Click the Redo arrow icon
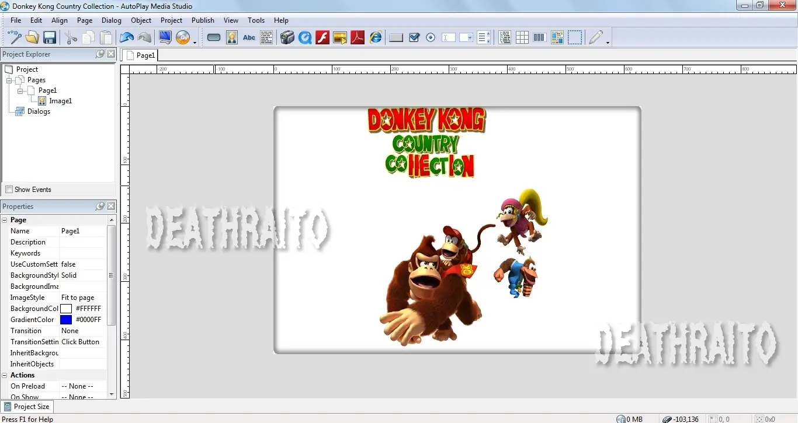The width and height of the screenshot is (798, 423). (x=144, y=38)
